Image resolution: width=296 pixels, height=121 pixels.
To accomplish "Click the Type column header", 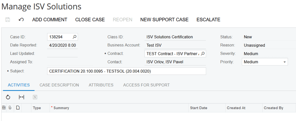I will click(x=37, y=108).
